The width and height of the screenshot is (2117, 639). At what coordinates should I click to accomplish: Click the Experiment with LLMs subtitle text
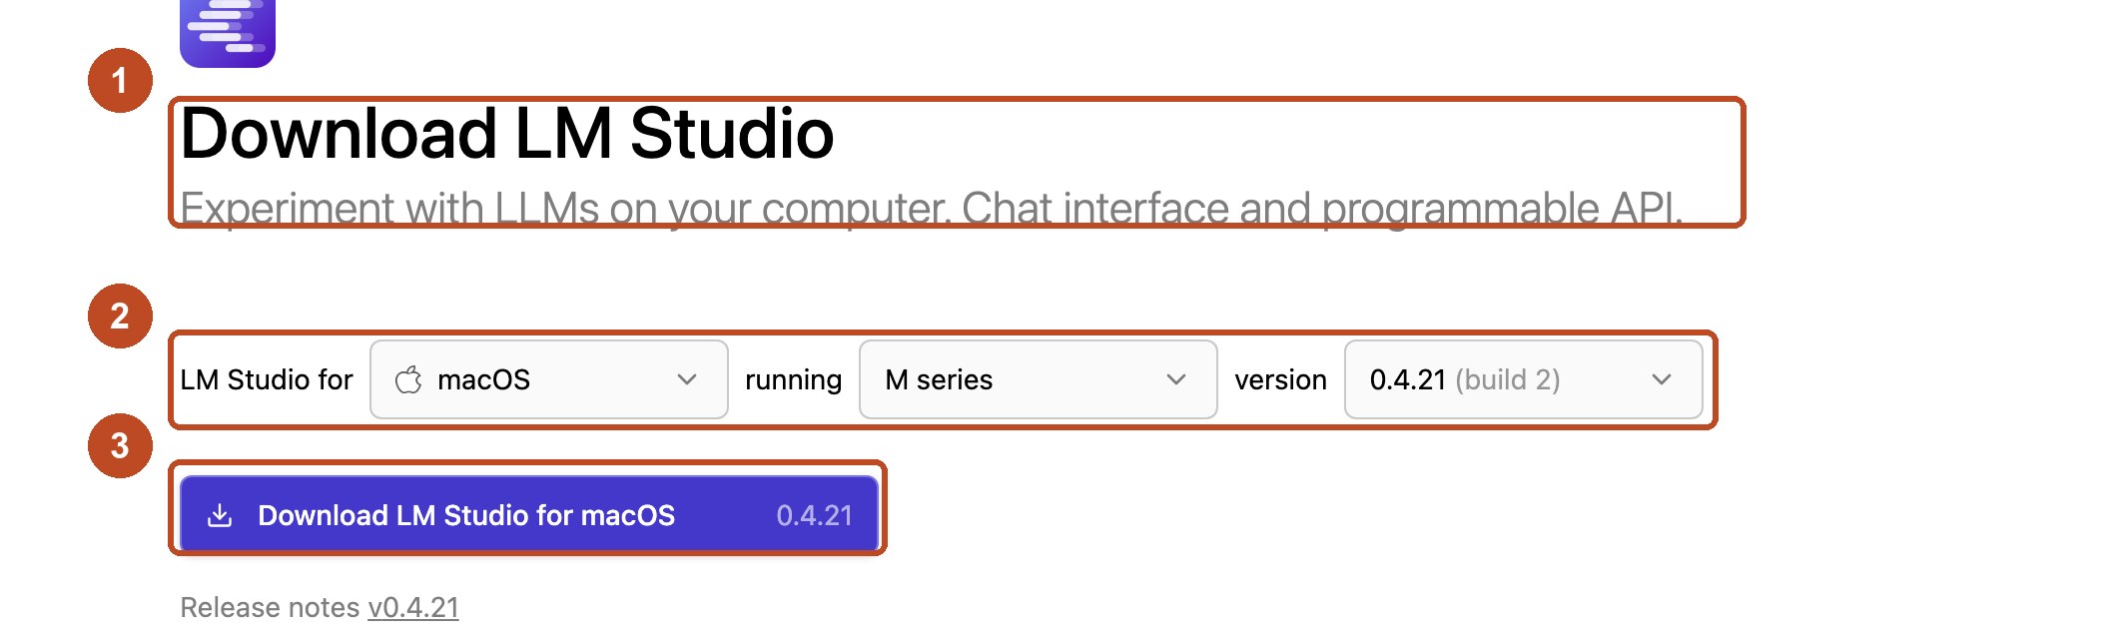[931, 209]
